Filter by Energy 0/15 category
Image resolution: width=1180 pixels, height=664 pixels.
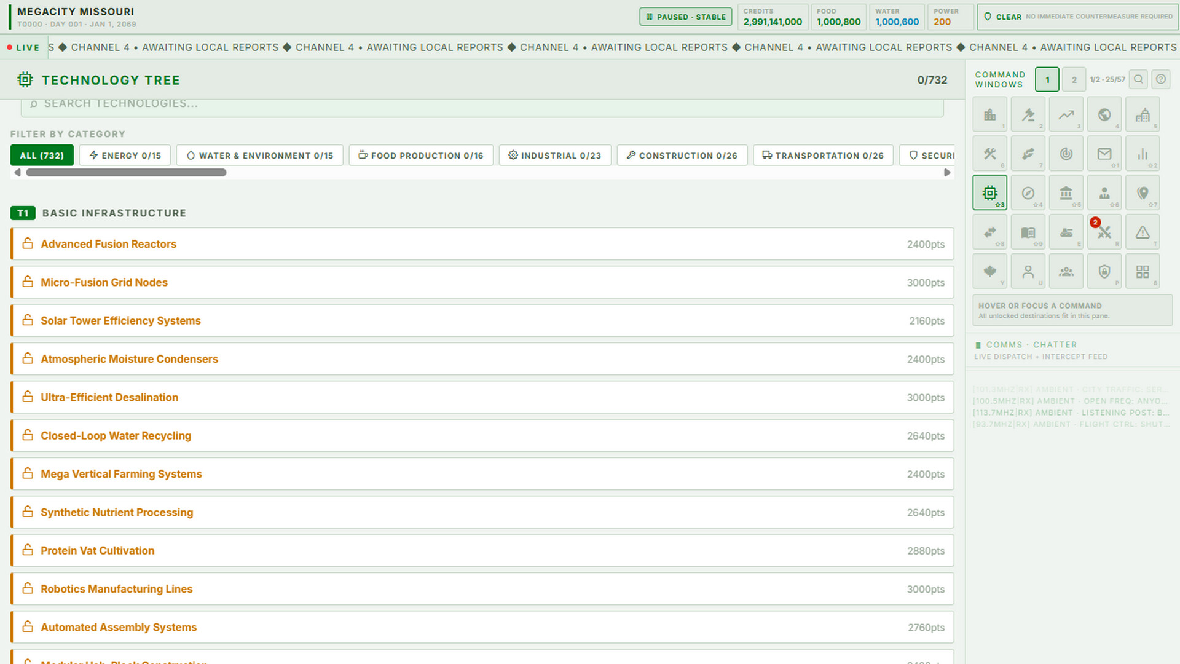click(x=125, y=156)
